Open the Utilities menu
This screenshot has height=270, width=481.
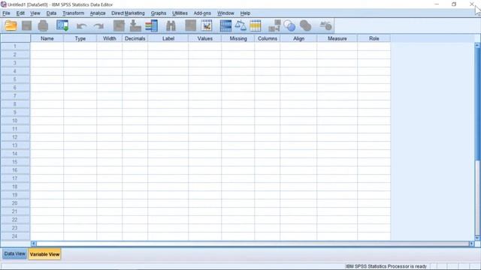pyautogui.click(x=180, y=13)
